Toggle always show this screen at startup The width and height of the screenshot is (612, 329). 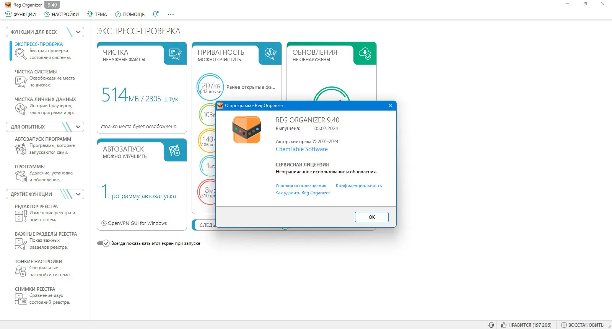point(103,243)
